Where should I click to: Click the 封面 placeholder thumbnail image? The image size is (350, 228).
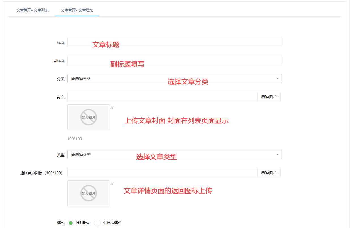click(x=89, y=117)
